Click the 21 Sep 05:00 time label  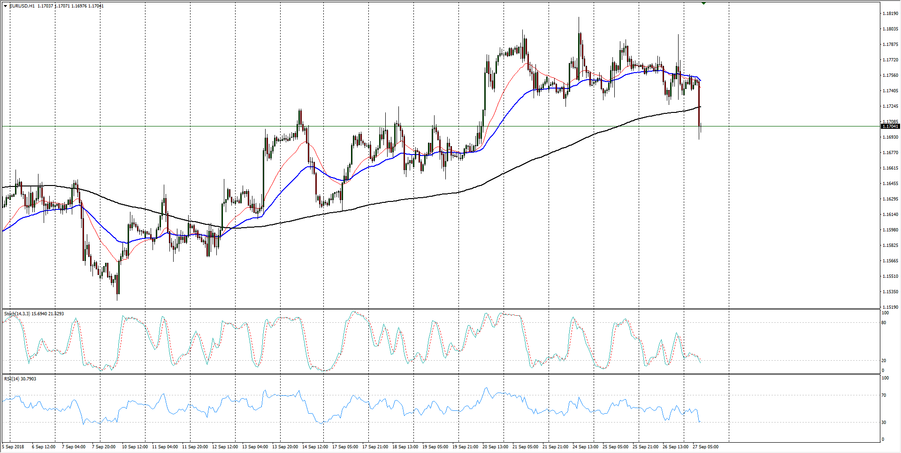click(526, 447)
